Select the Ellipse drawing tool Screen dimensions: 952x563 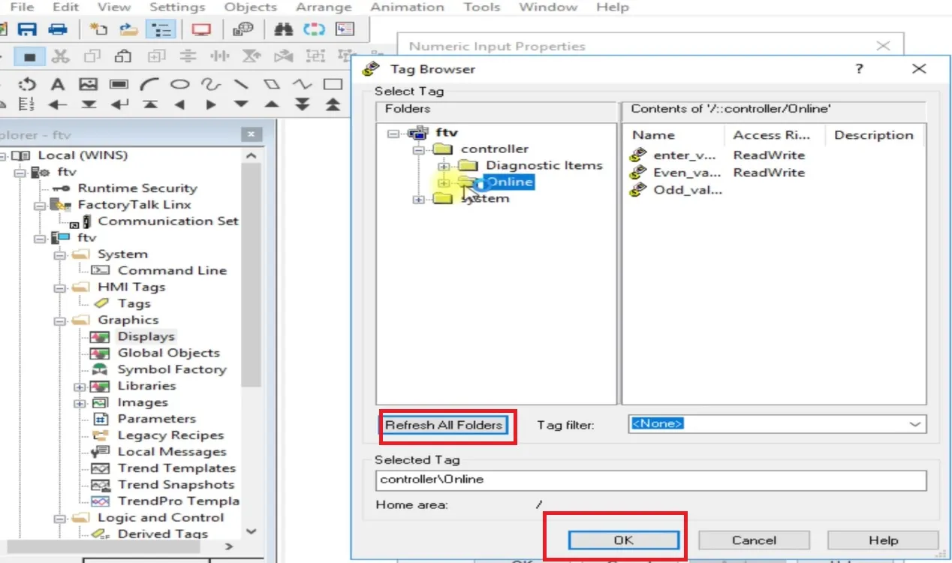coord(180,84)
